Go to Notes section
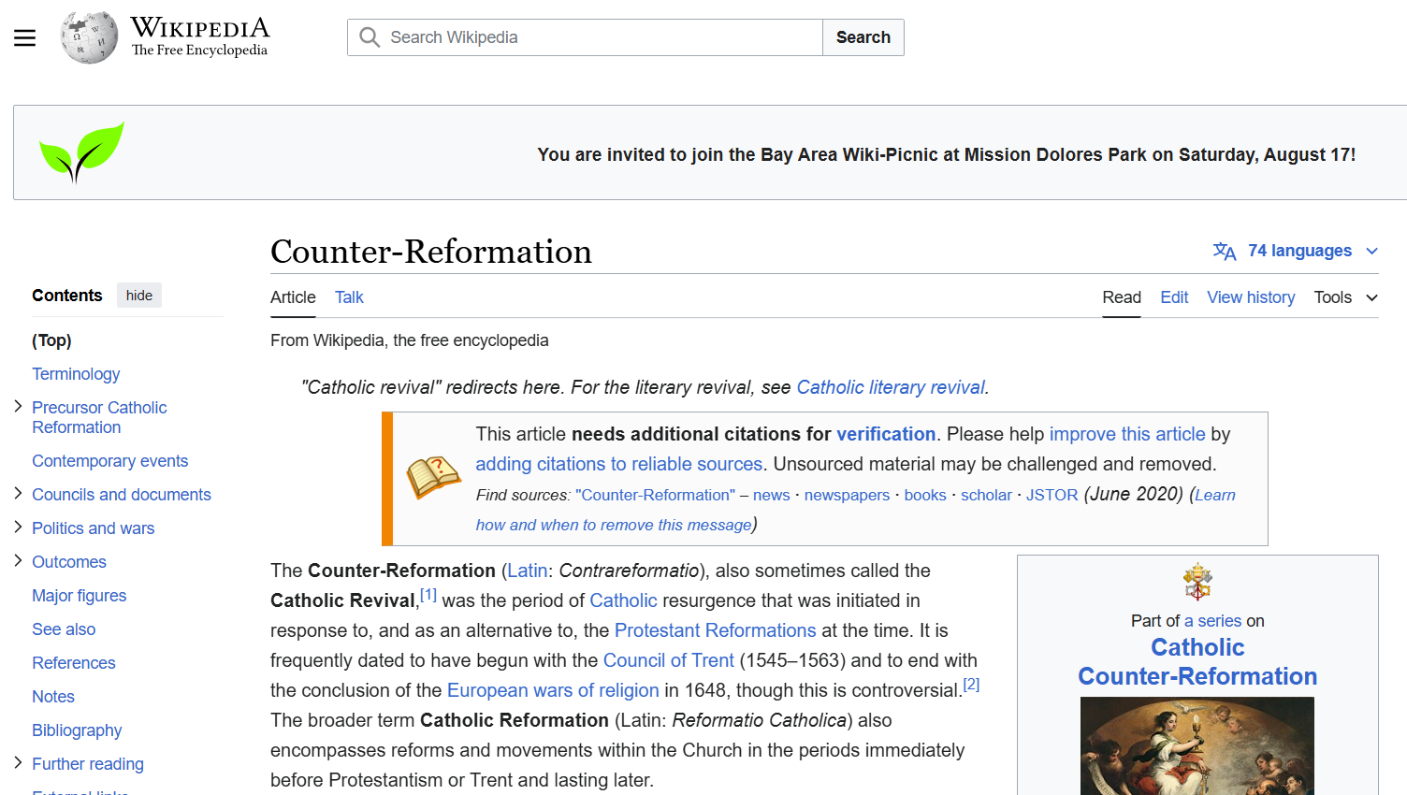This screenshot has width=1407, height=795. 53,697
